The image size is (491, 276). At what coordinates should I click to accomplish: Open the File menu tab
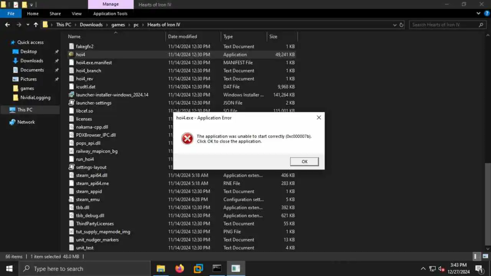point(11,13)
